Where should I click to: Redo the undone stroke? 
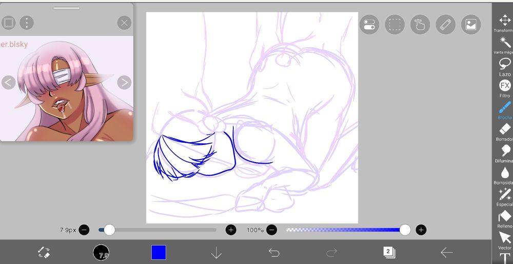pos(331,253)
